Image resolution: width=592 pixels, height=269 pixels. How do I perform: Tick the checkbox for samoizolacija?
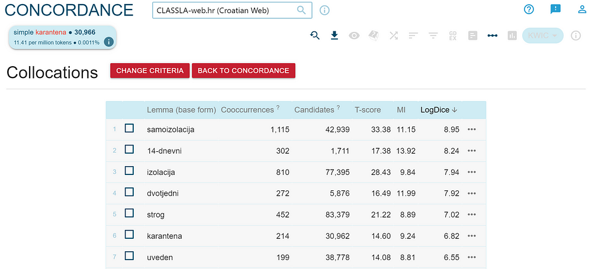pyautogui.click(x=129, y=128)
